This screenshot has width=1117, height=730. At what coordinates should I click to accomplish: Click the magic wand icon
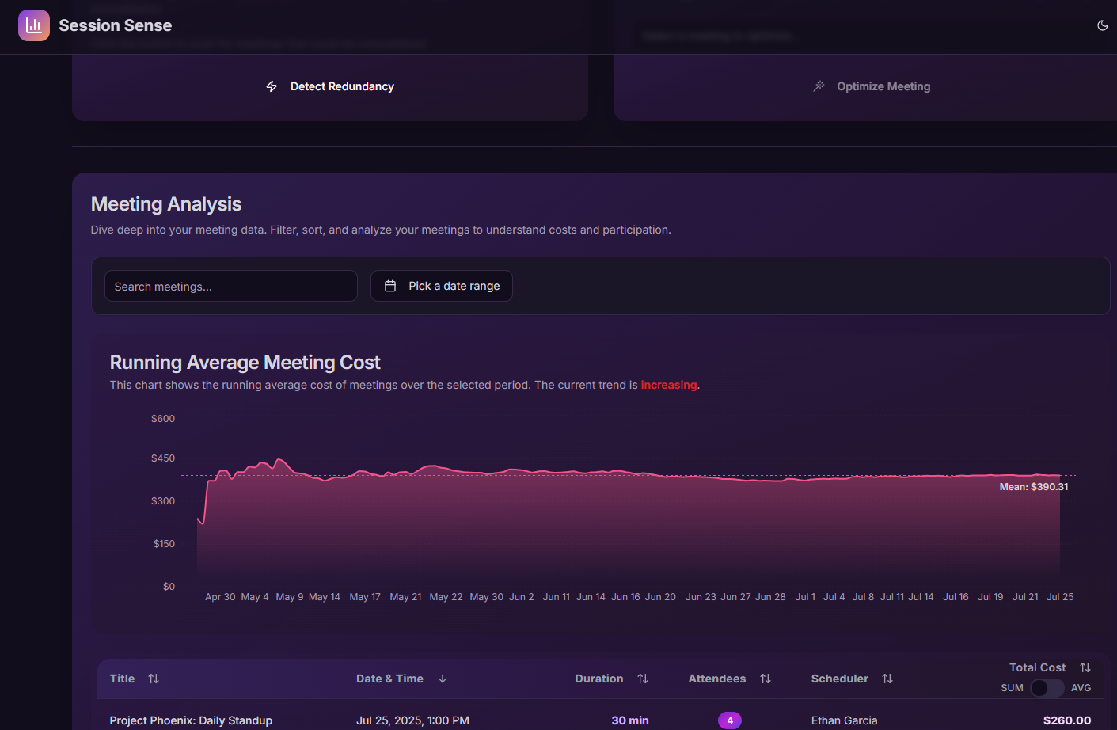coord(819,86)
